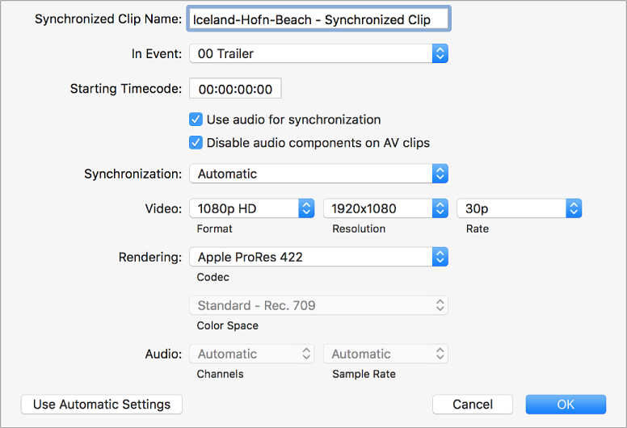Open the 00 Trailer event dropdown

tap(318, 53)
